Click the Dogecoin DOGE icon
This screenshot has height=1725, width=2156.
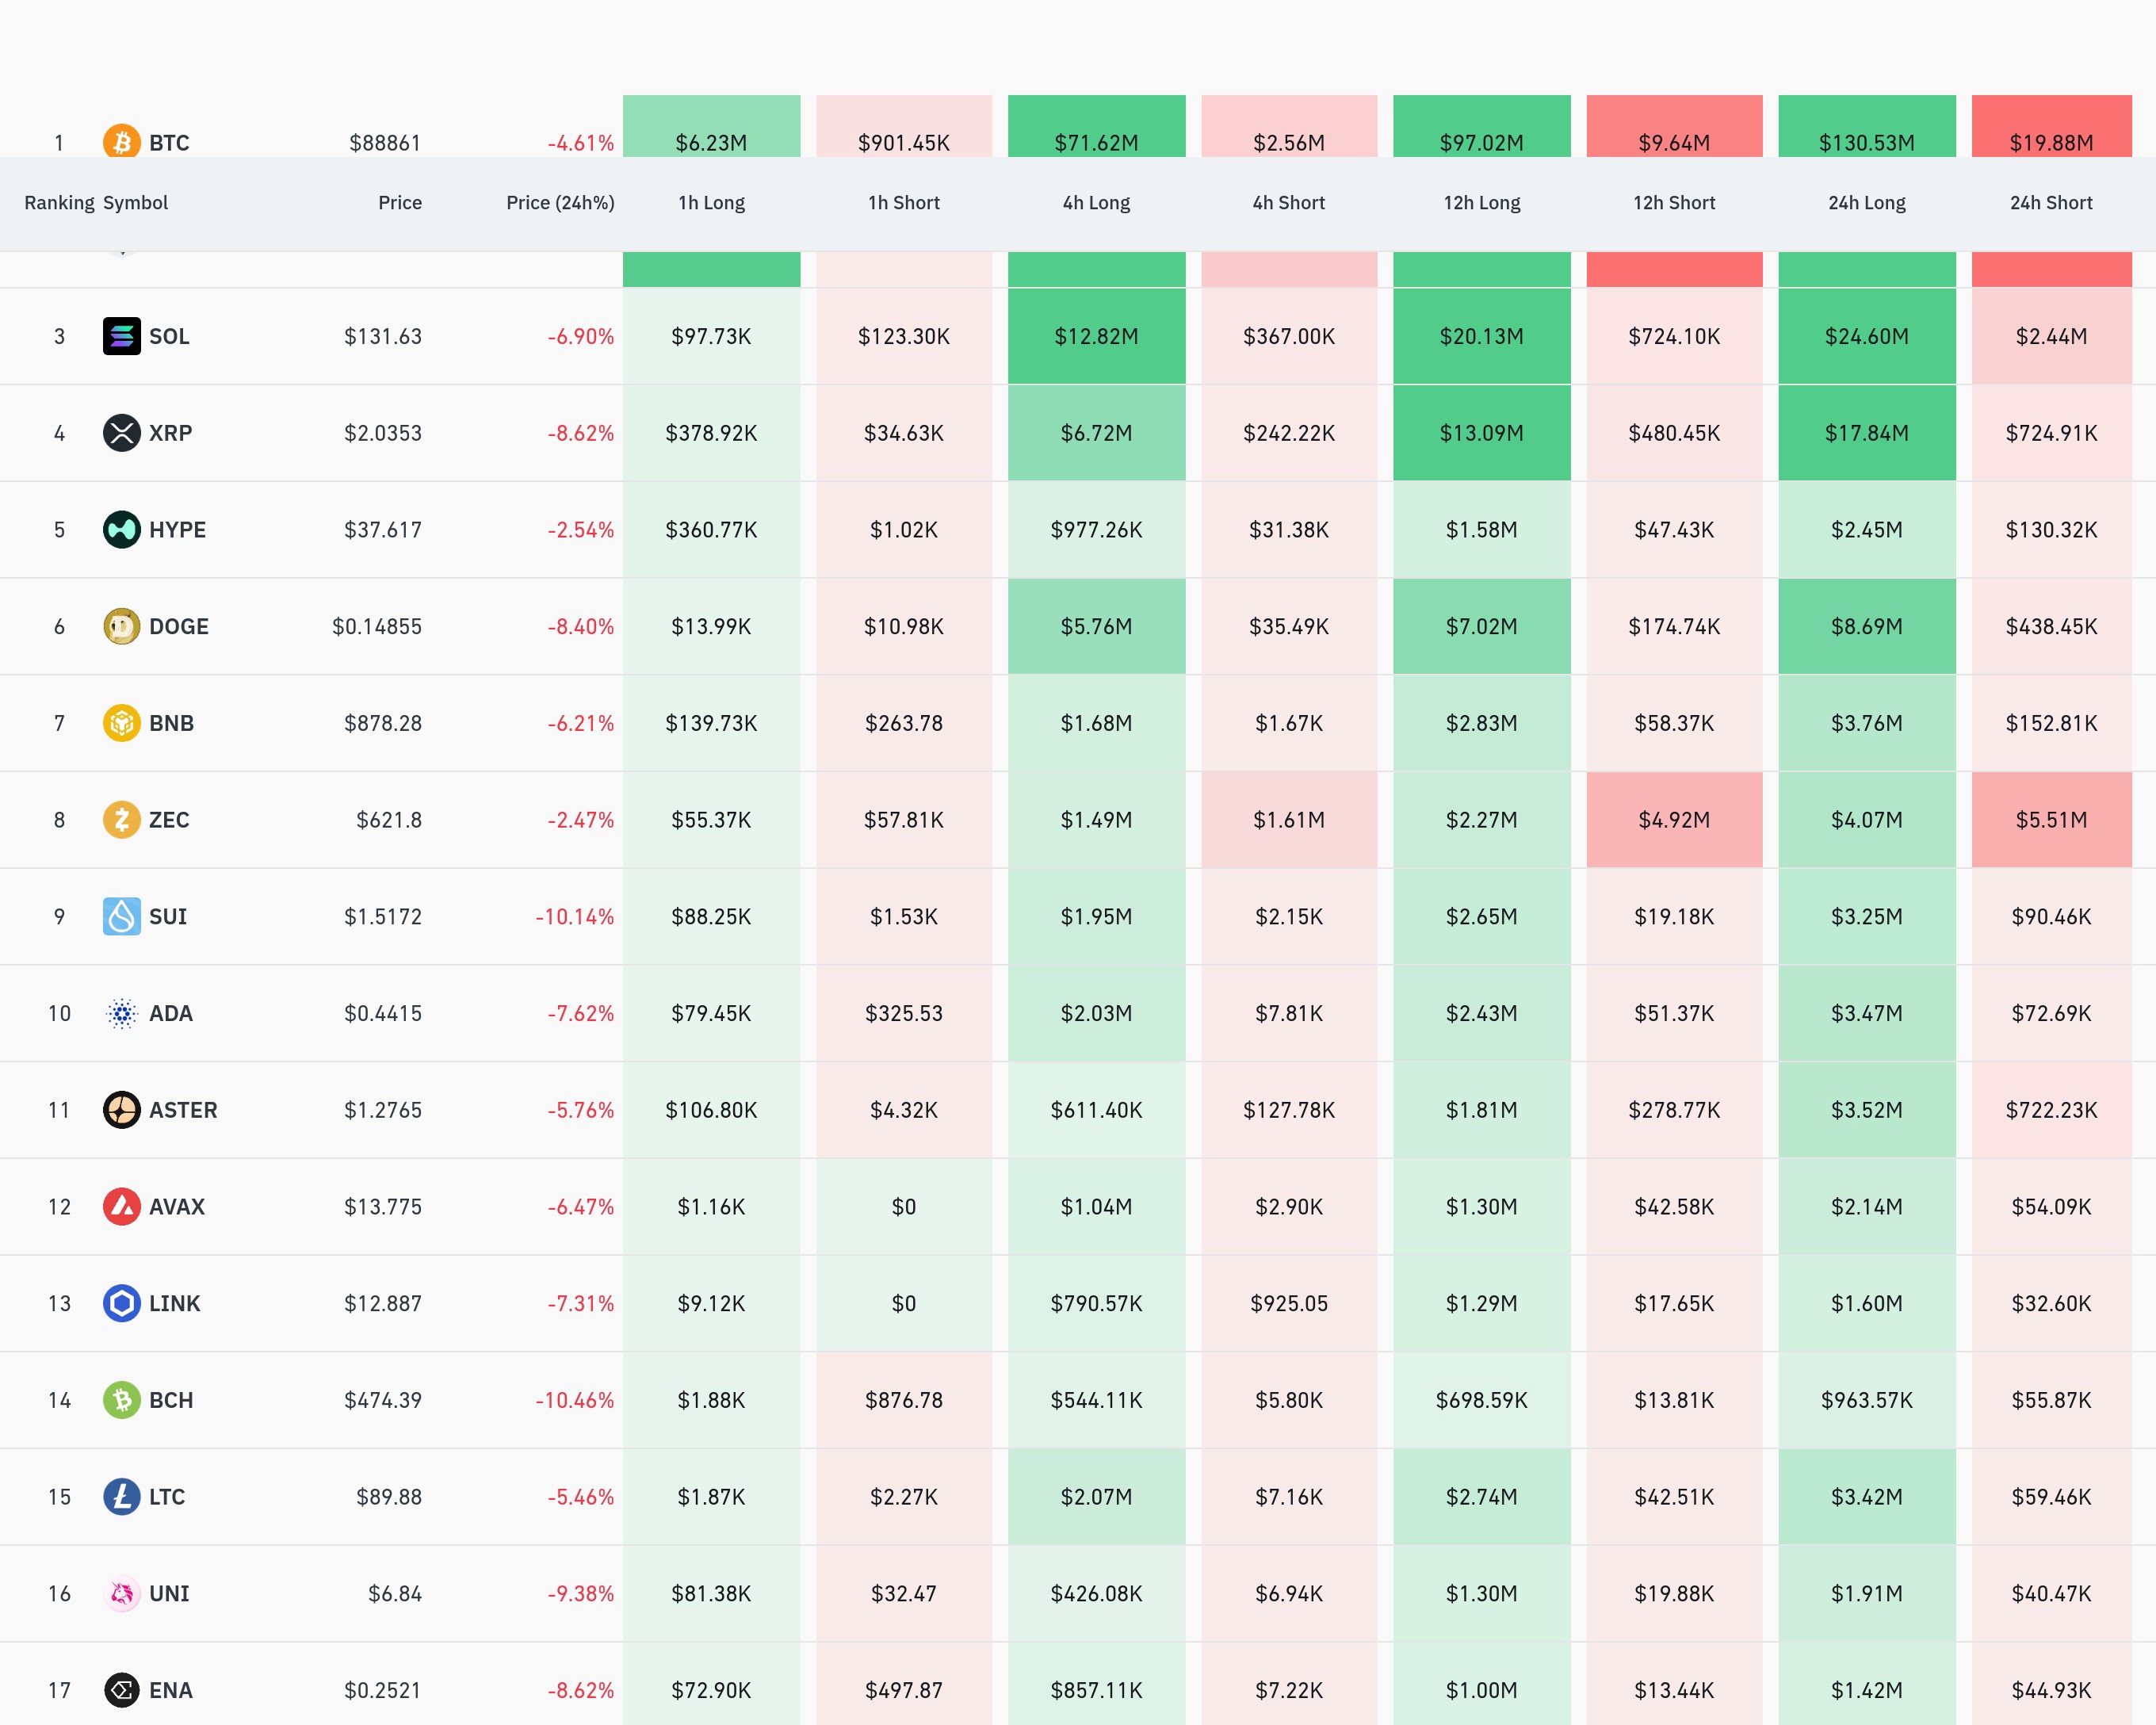122,627
